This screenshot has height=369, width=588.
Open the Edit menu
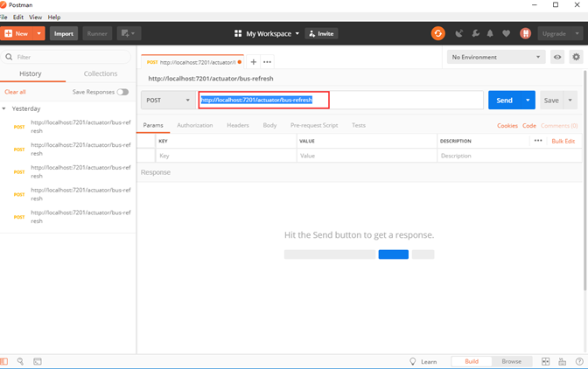tap(18, 17)
